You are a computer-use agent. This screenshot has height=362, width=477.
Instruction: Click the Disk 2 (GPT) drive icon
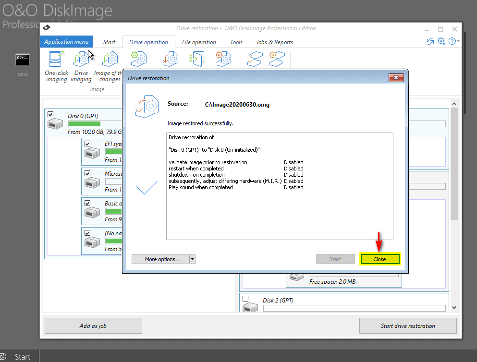250,307
